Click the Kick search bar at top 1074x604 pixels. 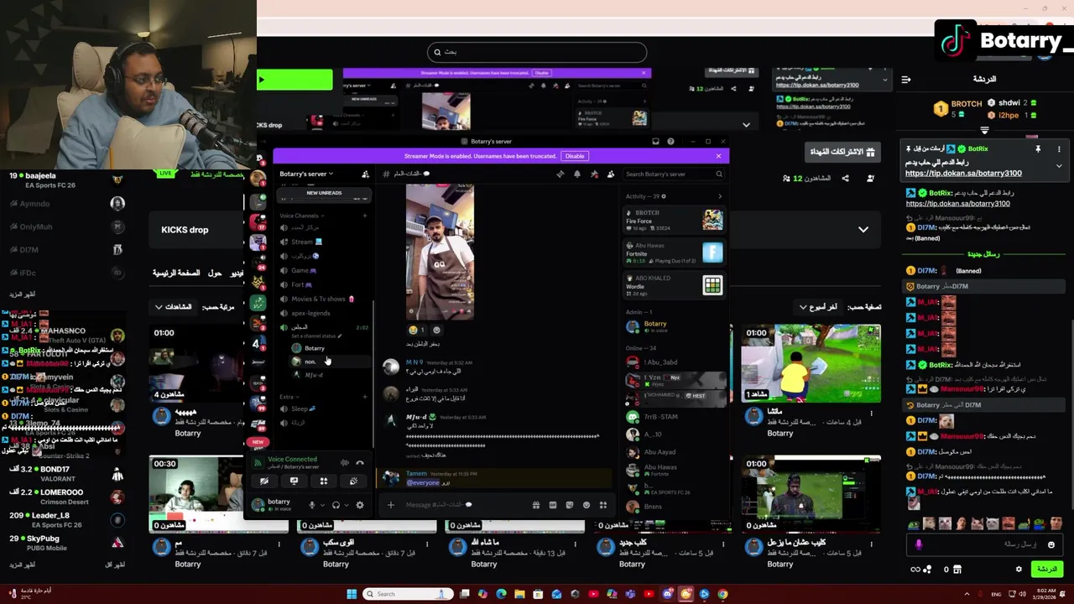(x=537, y=52)
